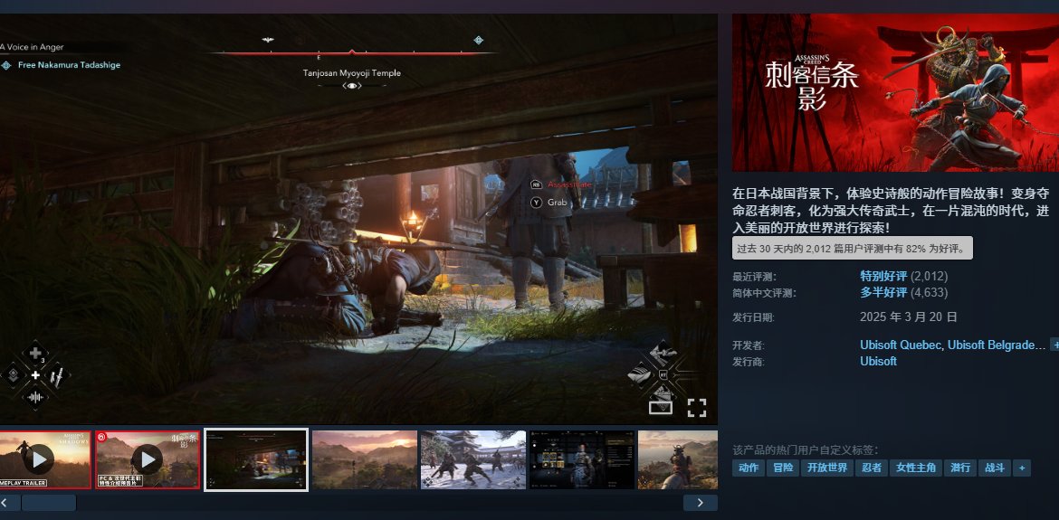Click the release date 2025 年 3 月 20 日

[909, 317]
